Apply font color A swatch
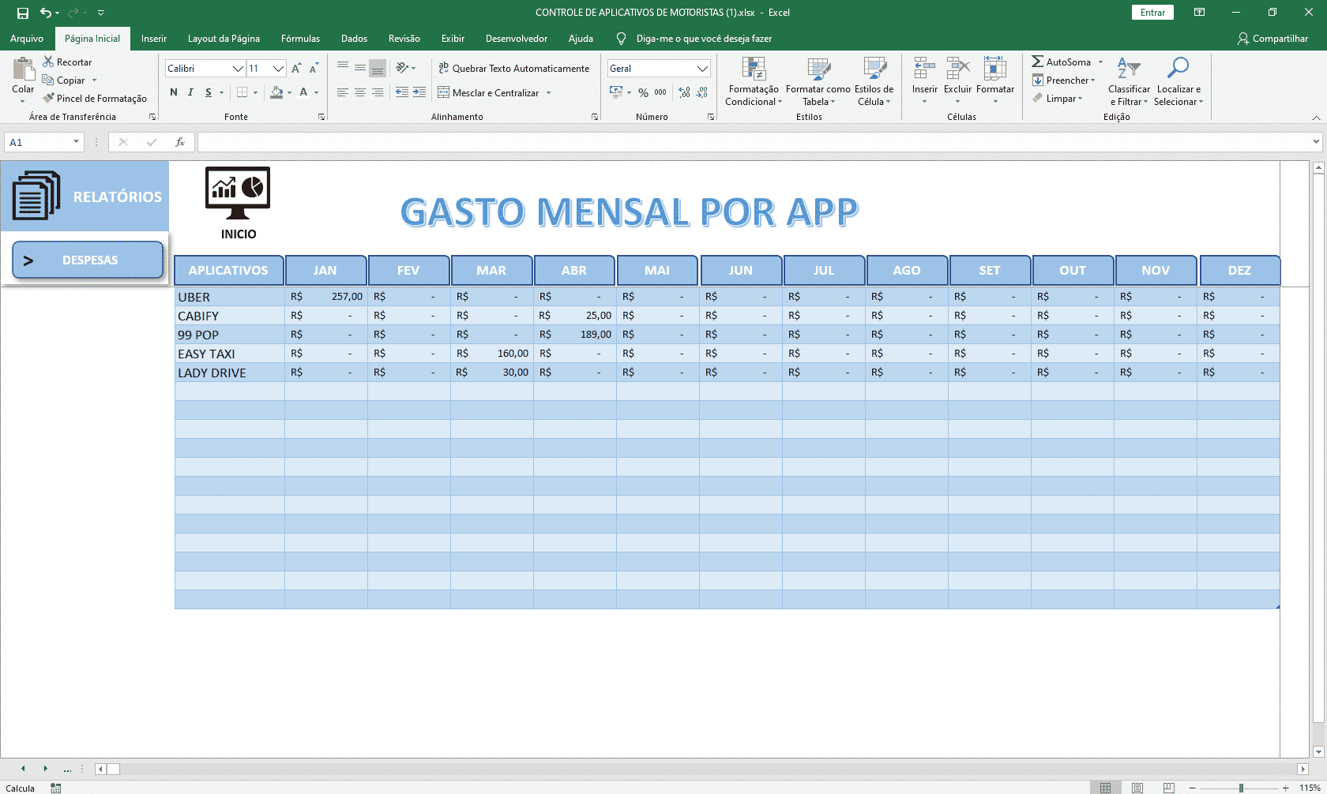Screen dimensions: 1327x794 point(303,92)
